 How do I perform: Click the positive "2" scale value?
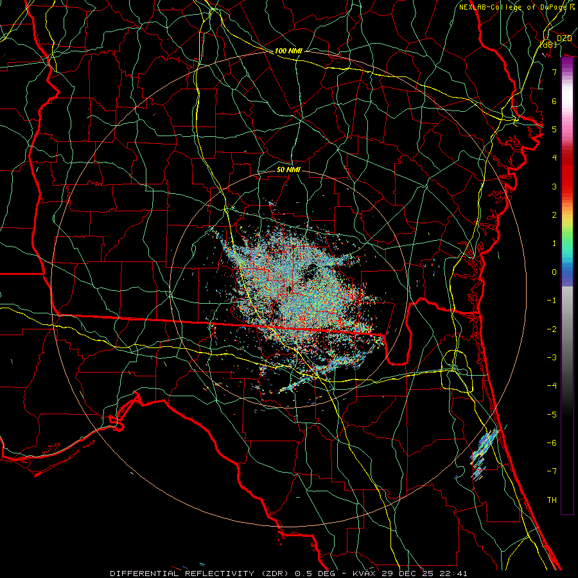(554, 215)
